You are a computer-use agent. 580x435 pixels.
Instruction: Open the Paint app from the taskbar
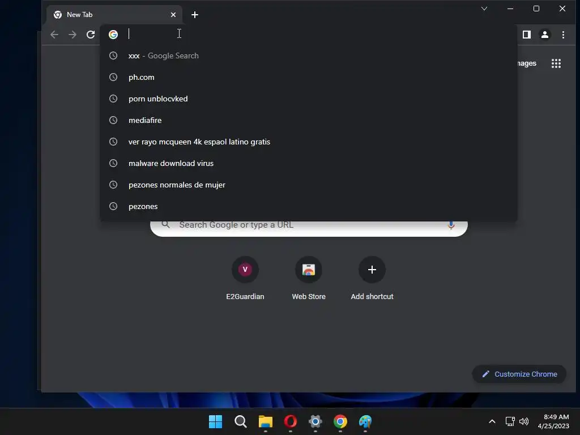[x=365, y=421]
